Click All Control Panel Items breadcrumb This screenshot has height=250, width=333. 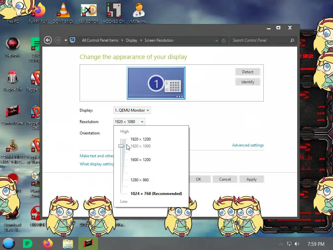(100, 40)
